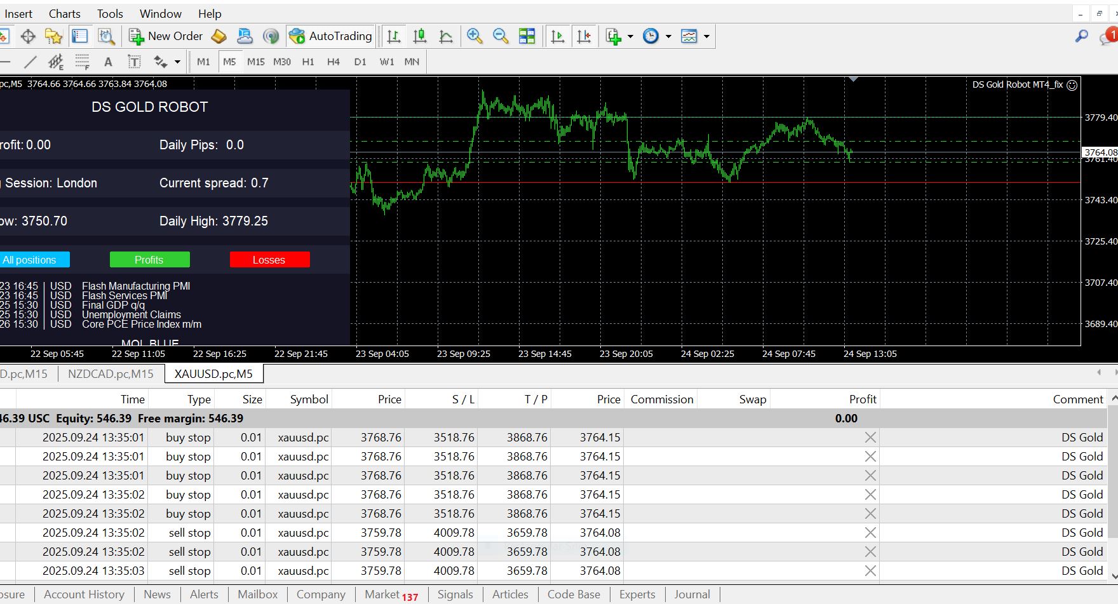This screenshot has height=604, width=1118.
Task: Delete the first buy stop order
Action: [x=870, y=438]
